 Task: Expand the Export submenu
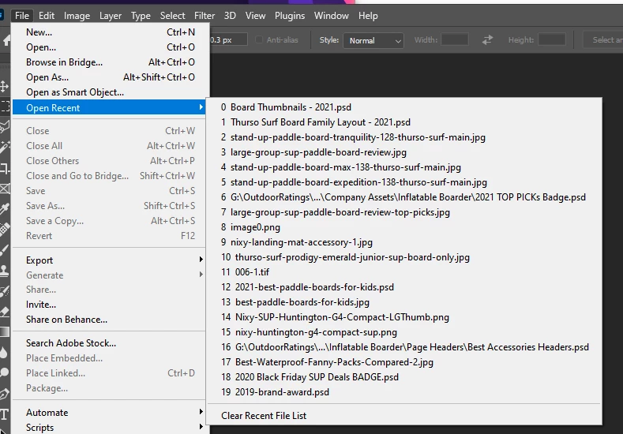[x=108, y=260]
